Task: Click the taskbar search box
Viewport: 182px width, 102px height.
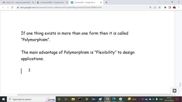Action: 31,99
